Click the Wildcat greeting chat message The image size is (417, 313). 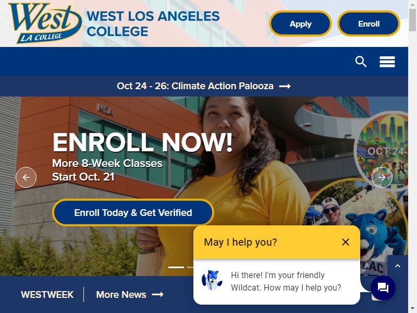[x=286, y=281]
